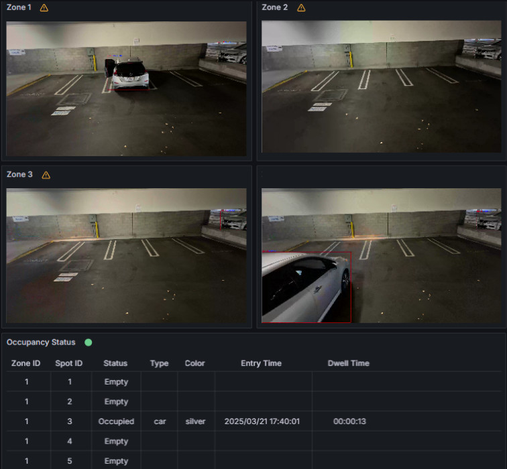Screen dimensions: 507x469
Task: Open the Occupancy Status panel title menu
Action: [x=41, y=342]
